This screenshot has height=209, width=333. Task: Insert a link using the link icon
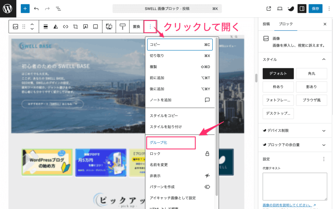(x=66, y=26)
